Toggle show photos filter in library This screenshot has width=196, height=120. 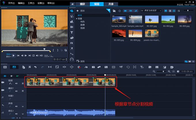[x=131, y=11]
